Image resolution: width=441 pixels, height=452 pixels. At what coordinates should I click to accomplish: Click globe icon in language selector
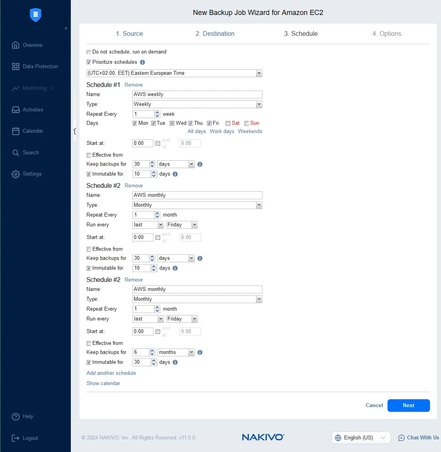[338, 438]
